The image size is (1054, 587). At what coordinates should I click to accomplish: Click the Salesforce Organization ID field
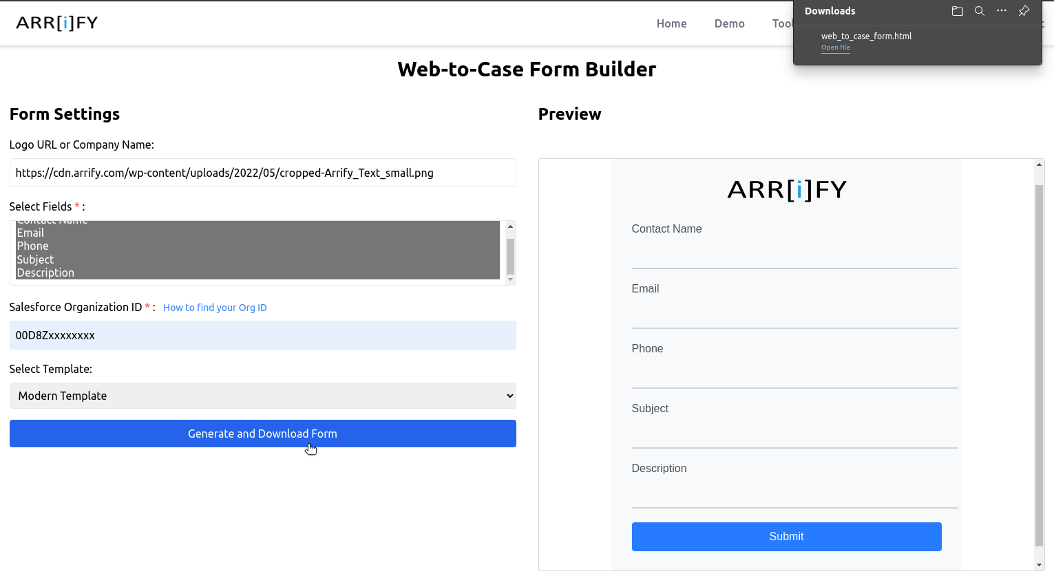click(262, 335)
